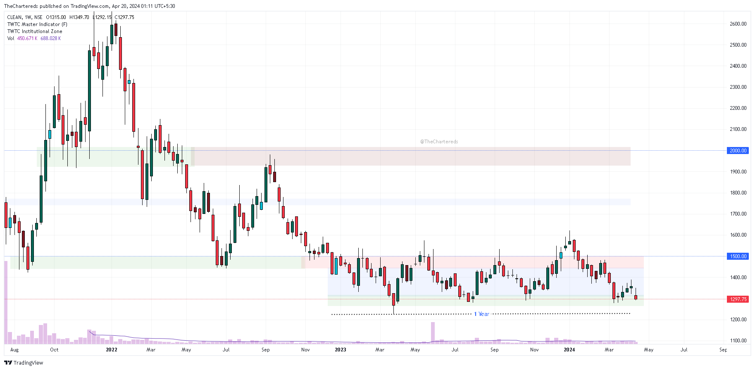Screen dimensions: 755x370
Task: Select the 'CLEAN, 1W, NSE' symbol title
Action: (x=25, y=17)
